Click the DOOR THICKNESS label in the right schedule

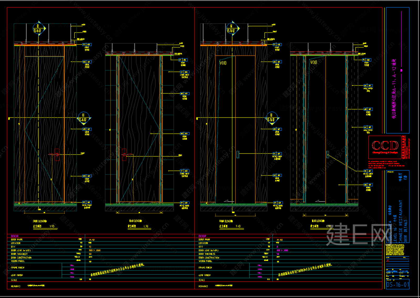click(207, 254)
